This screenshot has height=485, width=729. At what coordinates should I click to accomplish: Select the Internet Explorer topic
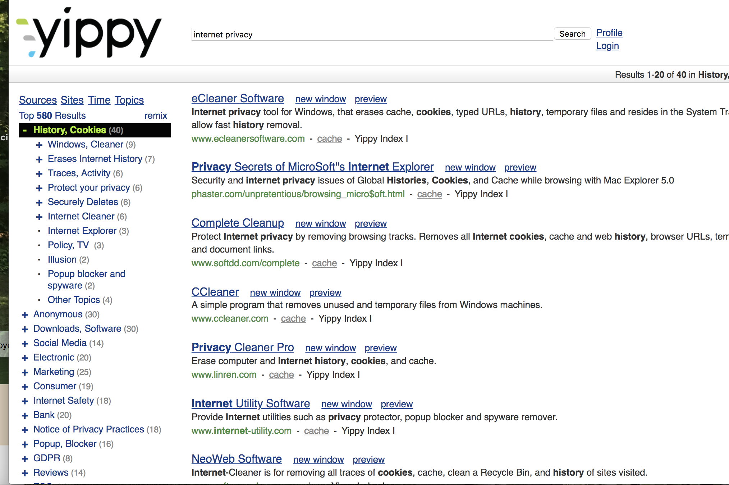point(82,231)
